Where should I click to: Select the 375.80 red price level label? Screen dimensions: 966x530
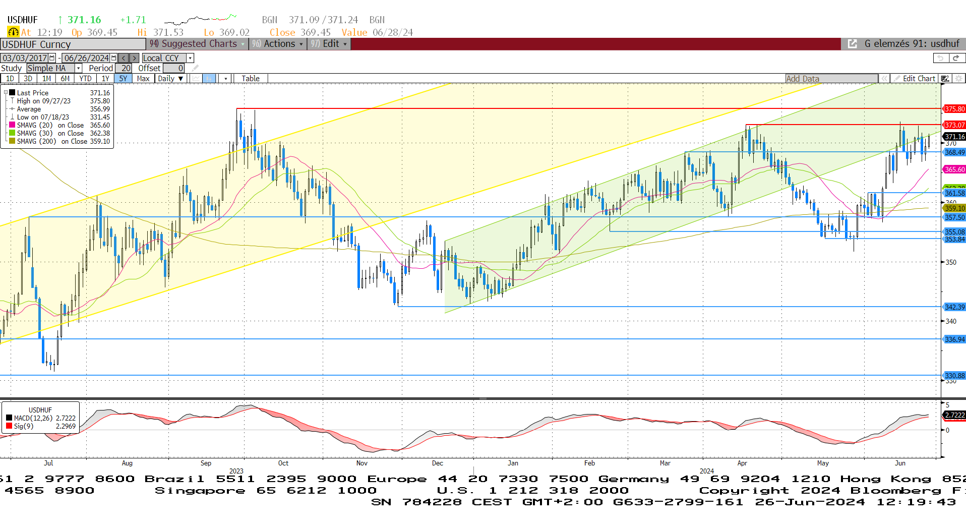(954, 109)
